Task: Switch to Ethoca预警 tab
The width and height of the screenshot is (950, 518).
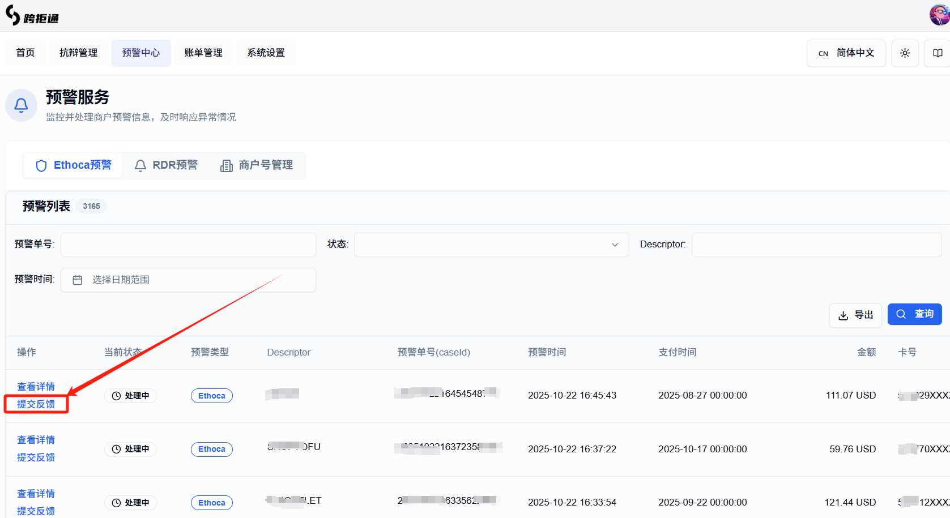Action: [73, 165]
